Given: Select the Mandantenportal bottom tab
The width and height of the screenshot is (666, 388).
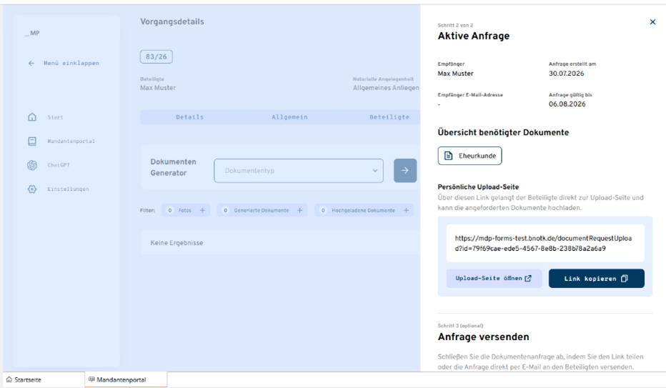Looking at the screenshot, I should 126,379.
